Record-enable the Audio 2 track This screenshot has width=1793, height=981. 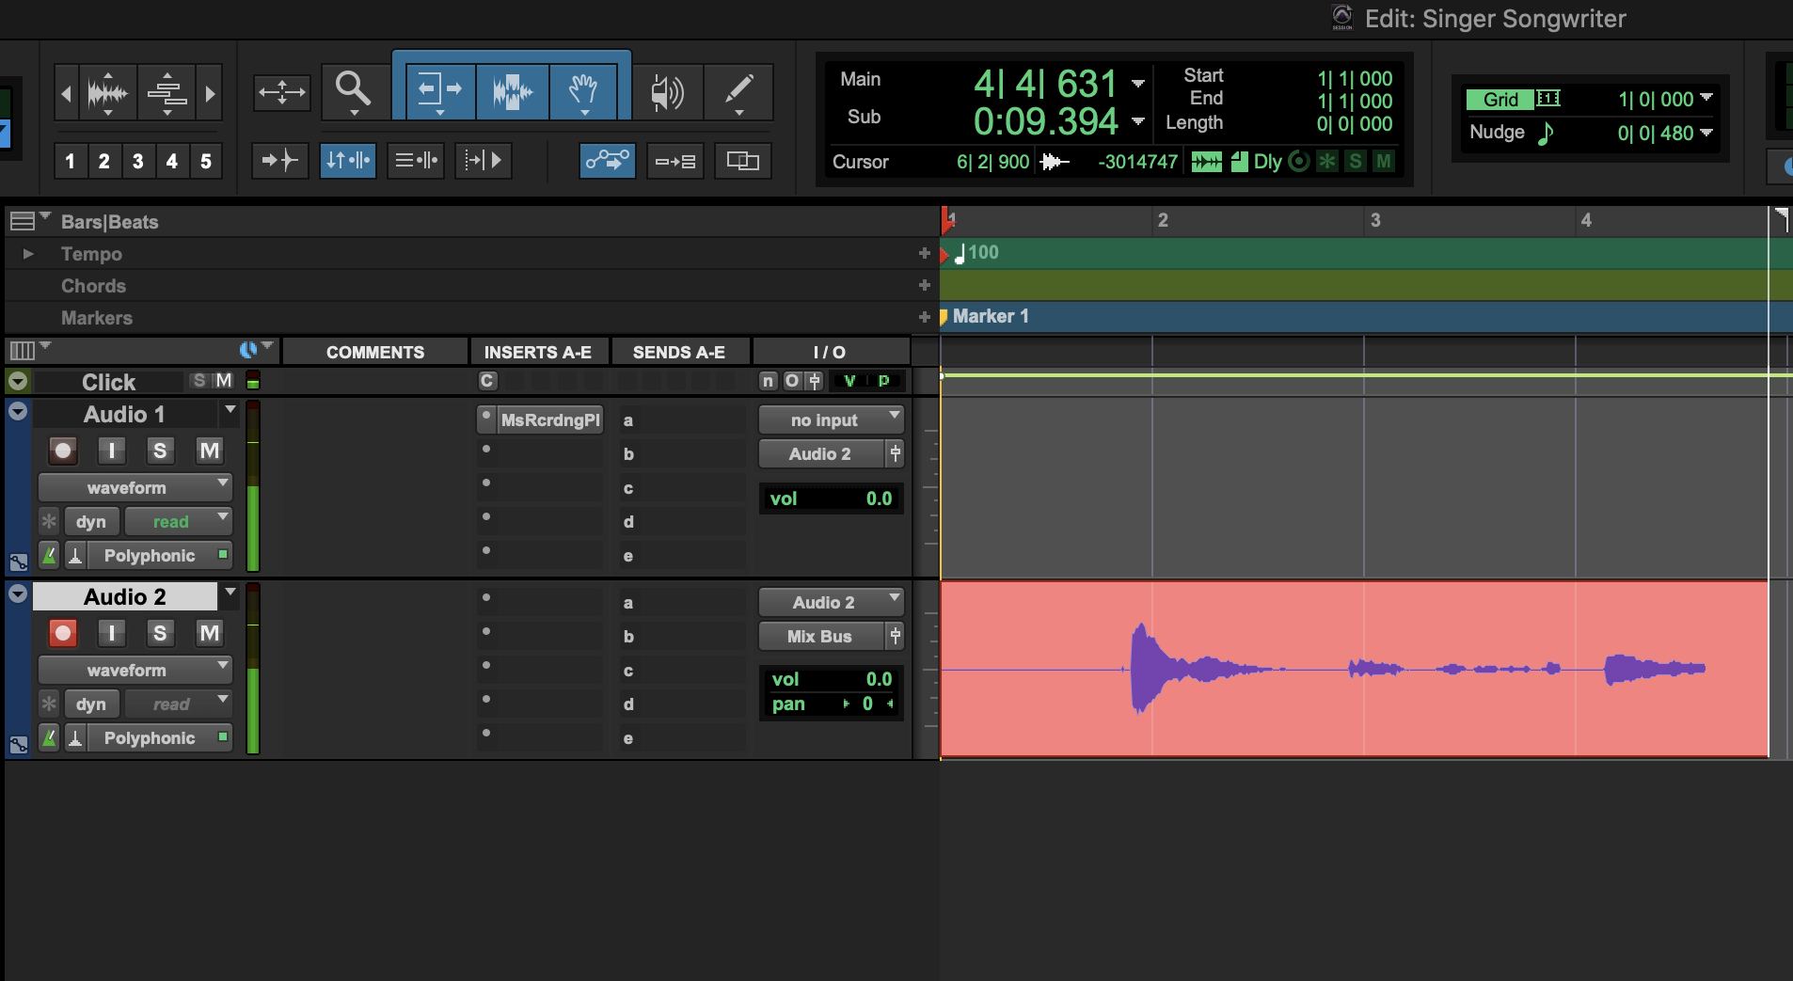[63, 633]
